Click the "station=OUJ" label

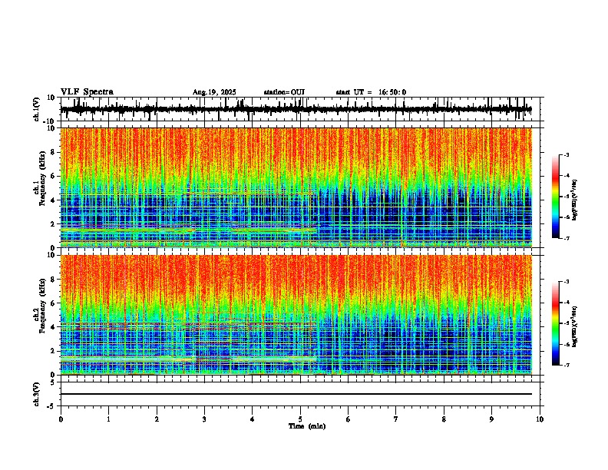tap(284, 92)
